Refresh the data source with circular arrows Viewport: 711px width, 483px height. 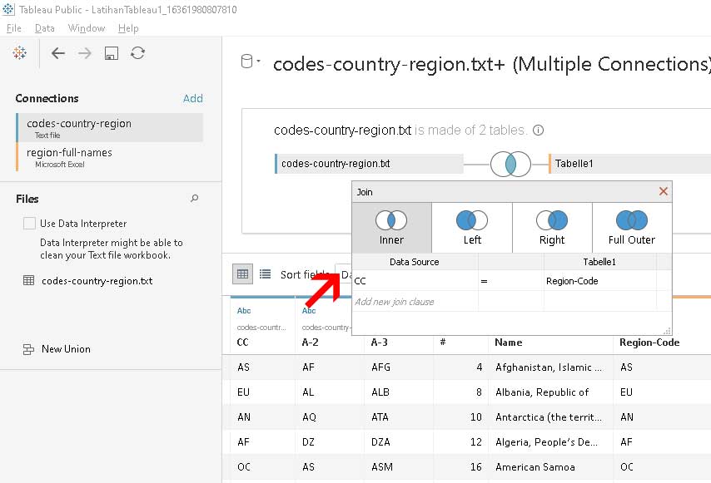click(x=137, y=53)
